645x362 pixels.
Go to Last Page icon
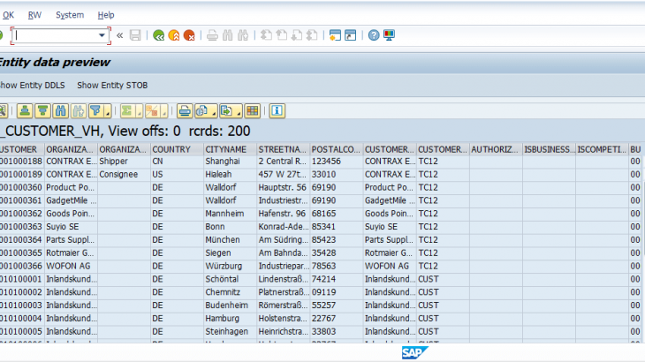312,35
